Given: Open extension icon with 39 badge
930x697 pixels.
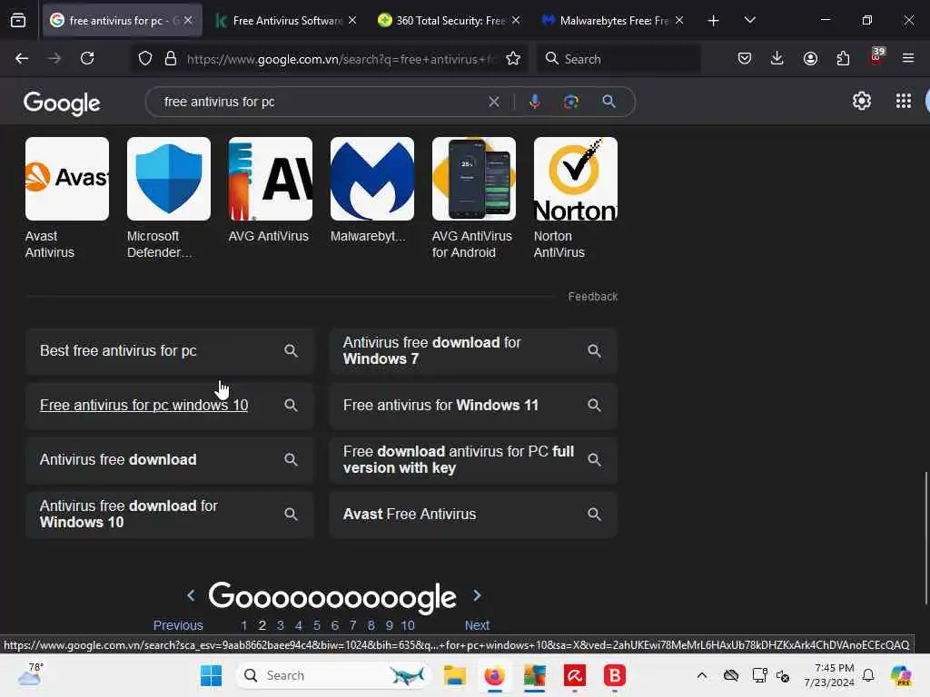Looking at the screenshot, I should tap(876, 57).
